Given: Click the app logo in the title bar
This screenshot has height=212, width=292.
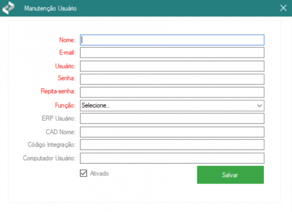Looking at the screenshot, I should pos(8,8).
